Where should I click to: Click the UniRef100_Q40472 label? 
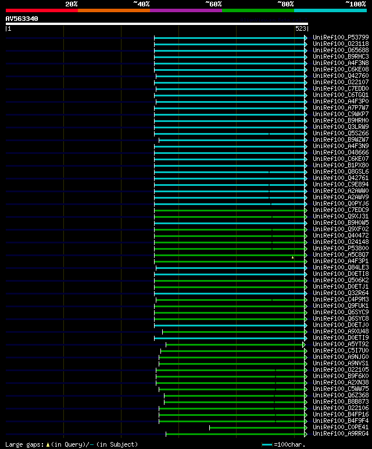coord(341,236)
